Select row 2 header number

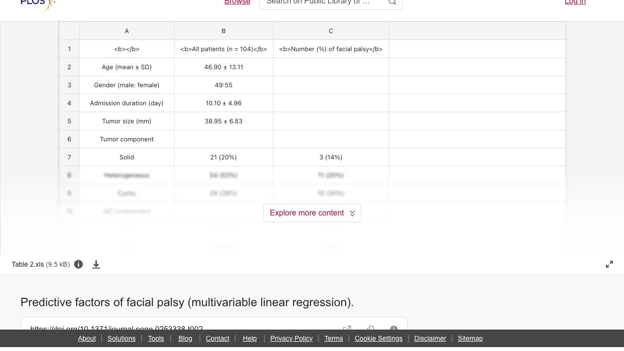pyautogui.click(x=69, y=67)
